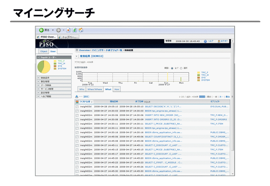This screenshot has width=270, height=186.
Task: Select the 全て period radio button
Action: 172,68
